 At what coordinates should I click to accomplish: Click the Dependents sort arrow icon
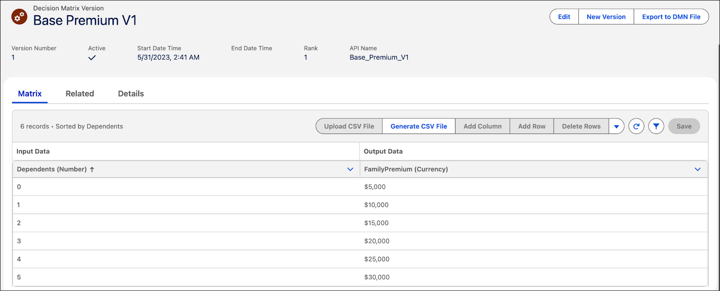pos(92,169)
